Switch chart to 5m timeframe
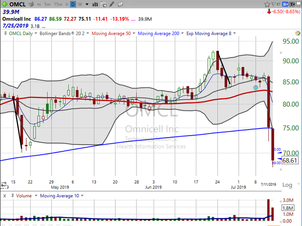This screenshot has width=302, height=226. pyautogui.click(x=47, y=4)
